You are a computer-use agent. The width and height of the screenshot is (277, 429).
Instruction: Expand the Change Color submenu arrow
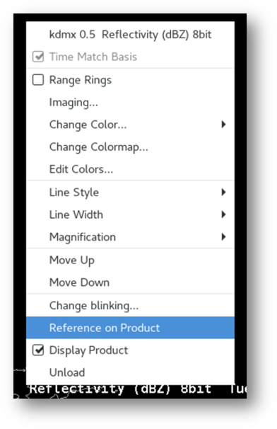[223, 125]
